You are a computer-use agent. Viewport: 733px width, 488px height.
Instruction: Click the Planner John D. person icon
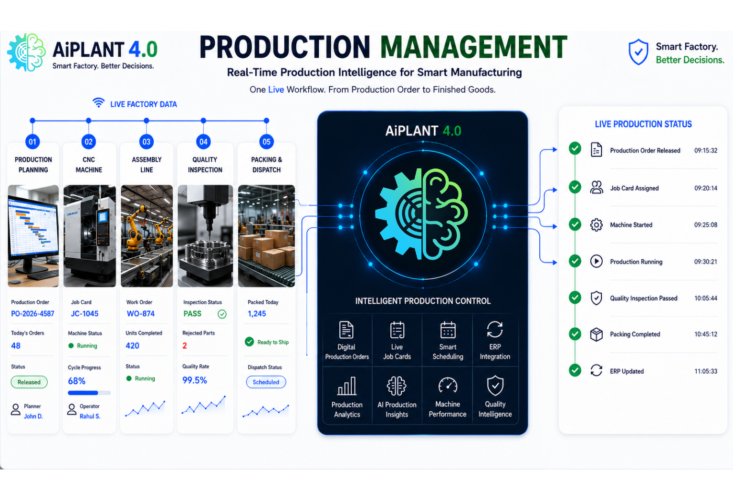16,409
